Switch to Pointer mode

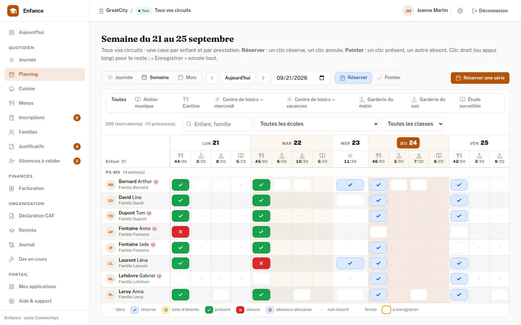pyautogui.click(x=389, y=78)
